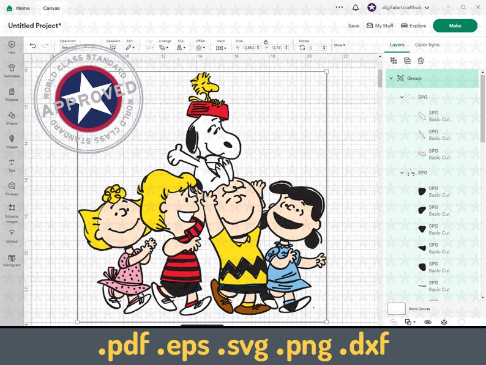Click the Save button
The height and width of the screenshot is (365, 486).
coord(353,26)
